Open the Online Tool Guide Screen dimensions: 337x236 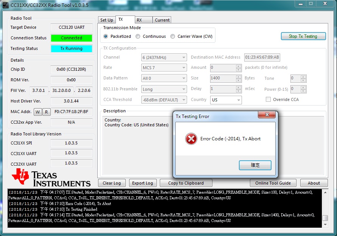(273, 183)
